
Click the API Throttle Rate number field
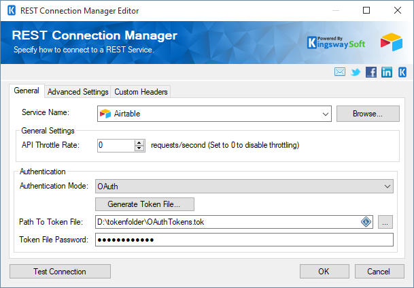[x=116, y=145]
